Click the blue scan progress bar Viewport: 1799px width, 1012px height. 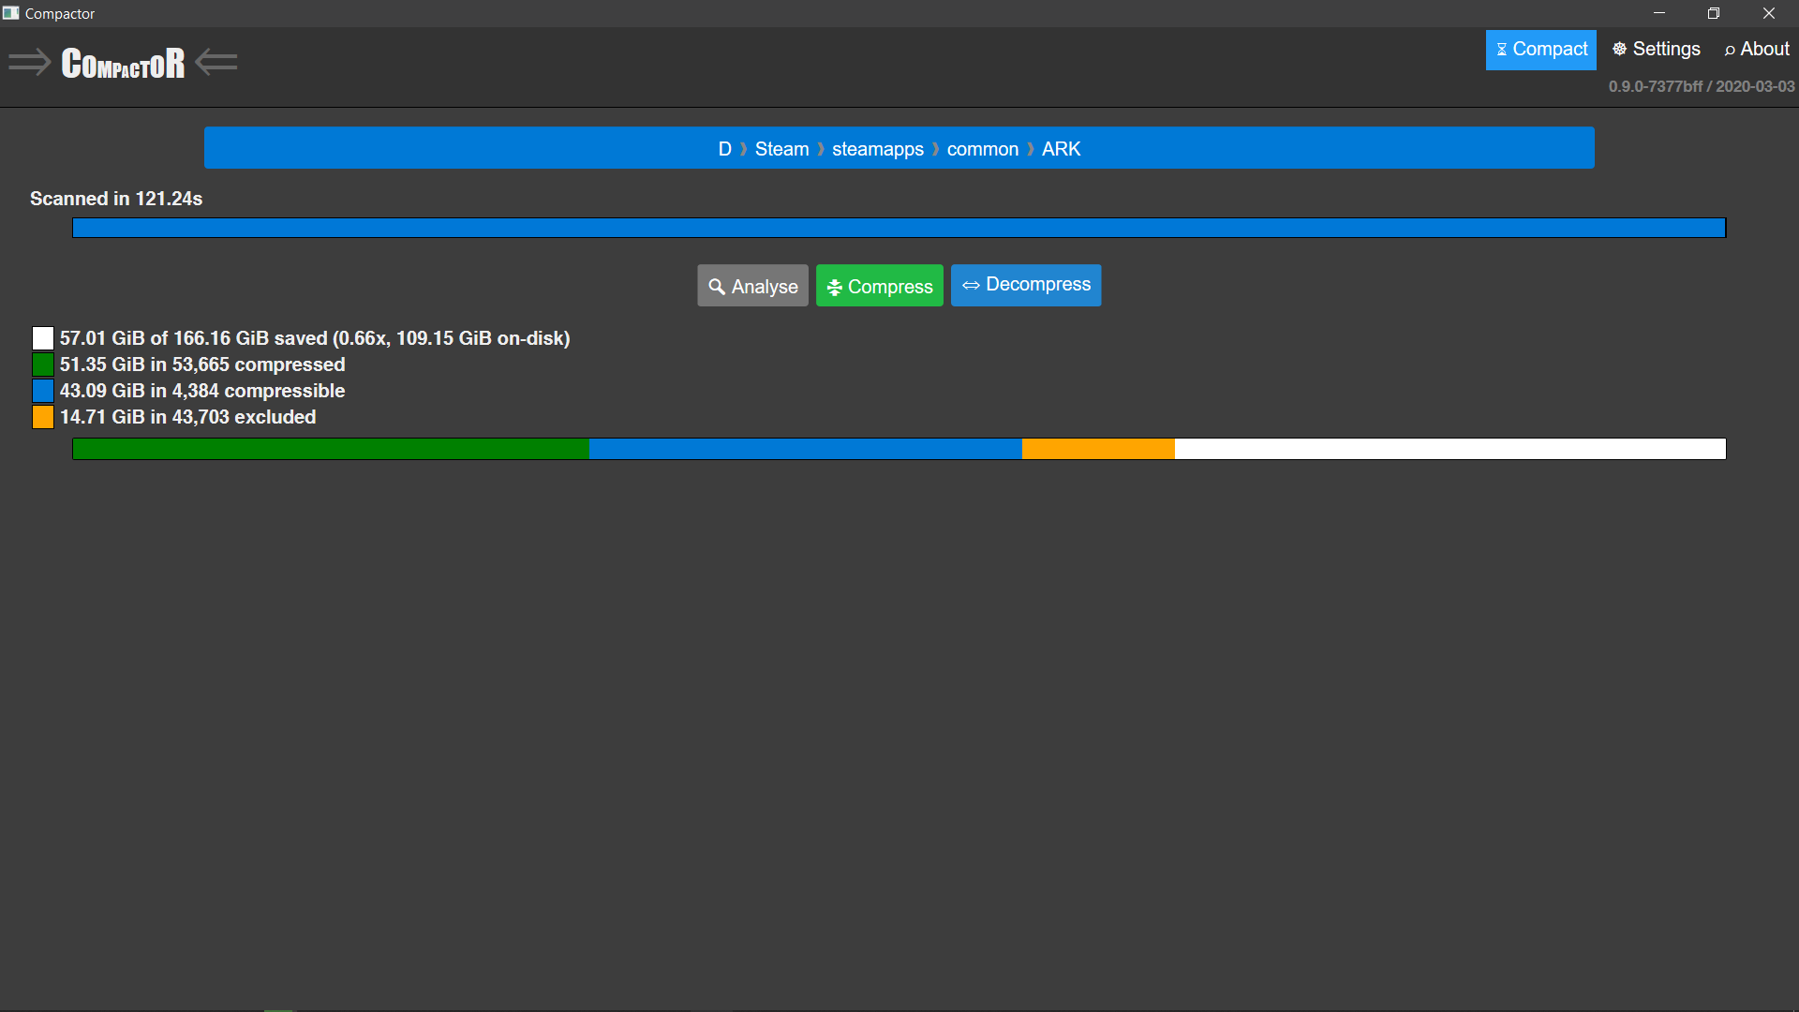[x=899, y=228]
